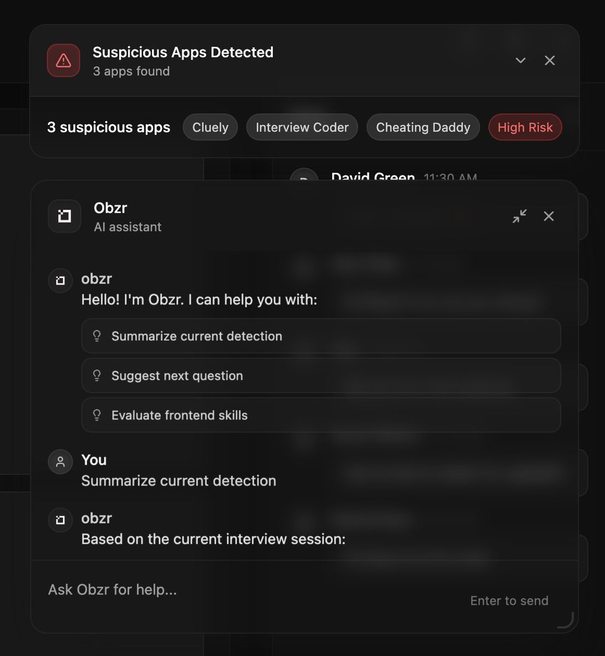Screen dimensions: 605x656
Task: Click the High Risk badge
Action: (x=525, y=127)
